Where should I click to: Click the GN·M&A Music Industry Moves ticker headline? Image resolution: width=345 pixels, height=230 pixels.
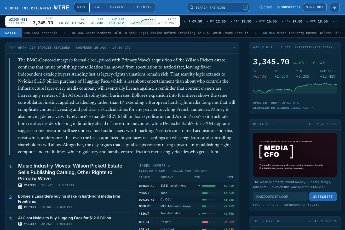pos(304,33)
